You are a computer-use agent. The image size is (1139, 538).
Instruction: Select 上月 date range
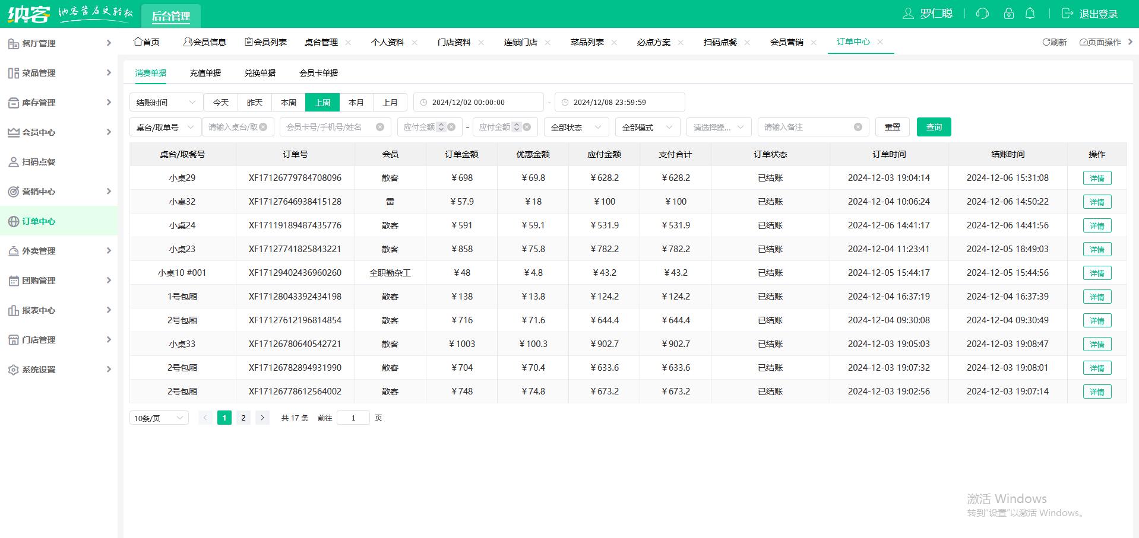[390, 102]
